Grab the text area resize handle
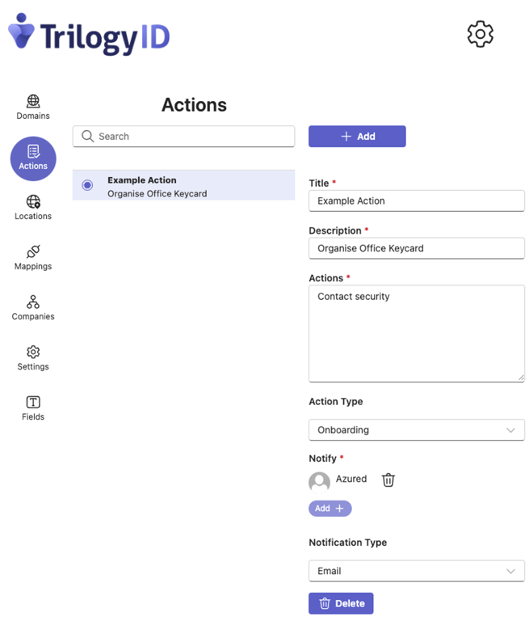The image size is (529, 621). tap(521, 378)
